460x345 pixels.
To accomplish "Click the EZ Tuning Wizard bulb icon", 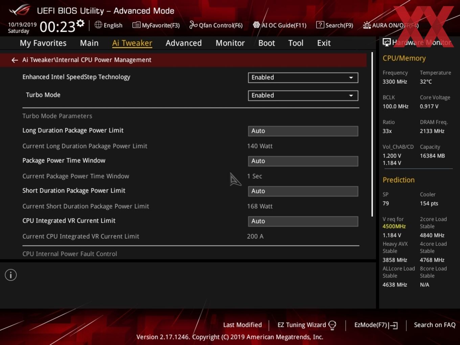I will coord(332,325).
